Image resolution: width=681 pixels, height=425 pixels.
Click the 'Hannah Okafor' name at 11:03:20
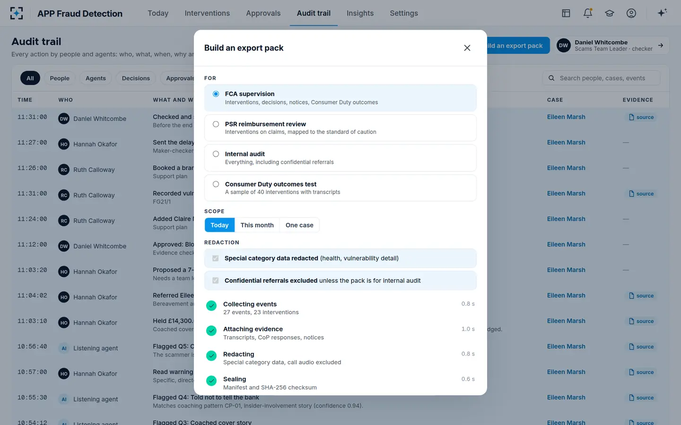(x=95, y=272)
